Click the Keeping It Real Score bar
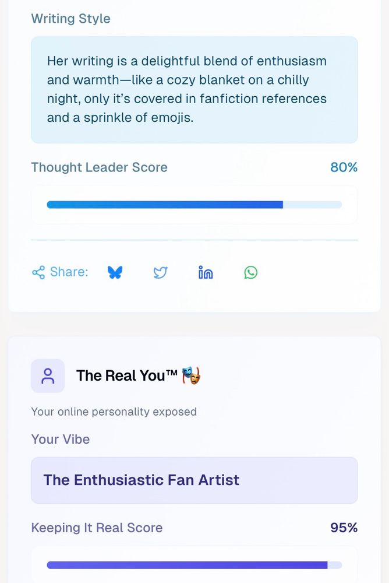This screenshot has height=583, width=389. click(194, 565)
